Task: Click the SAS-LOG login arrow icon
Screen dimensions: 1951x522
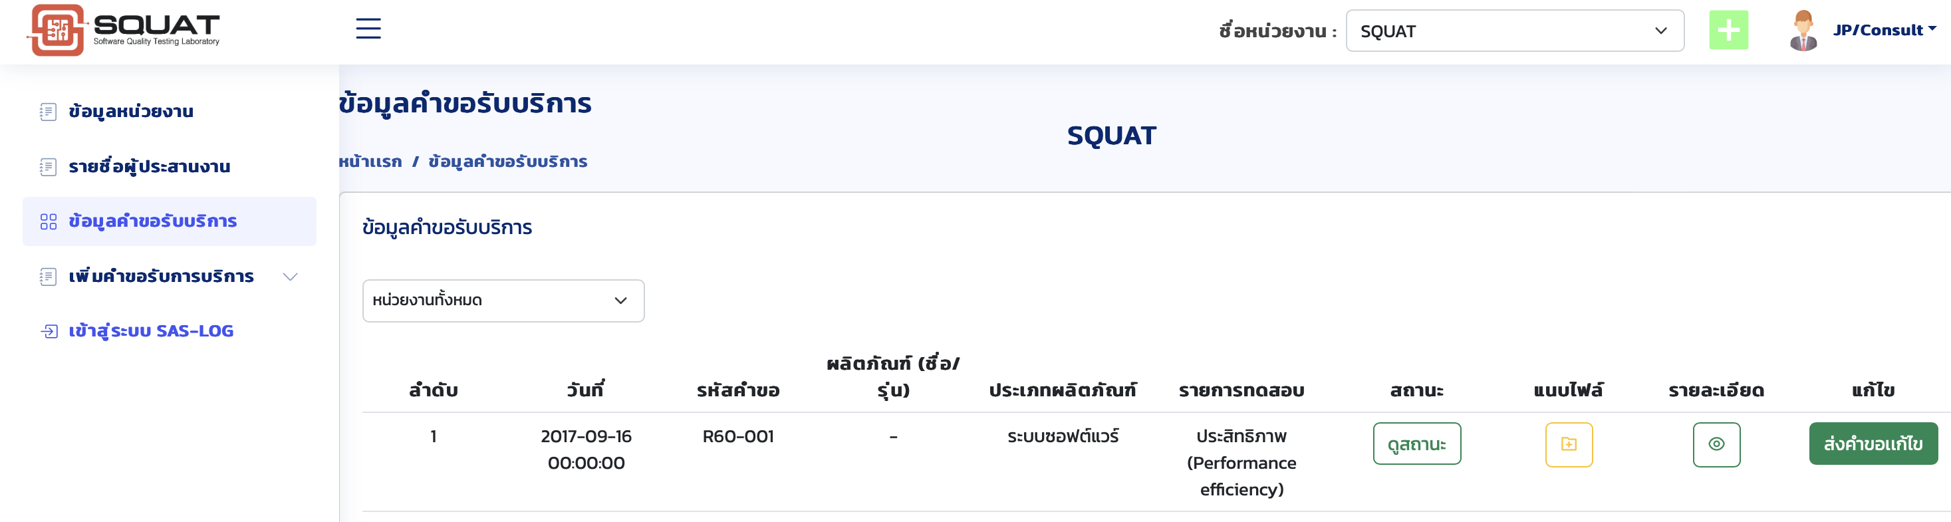Action: point(49,331)
